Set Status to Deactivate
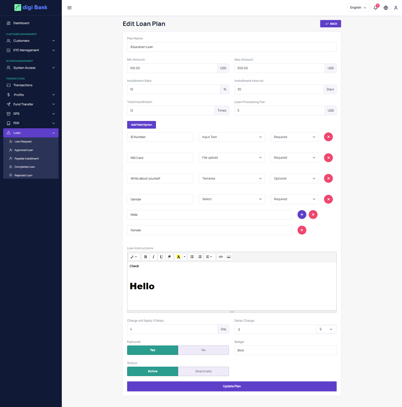 coord(203,371)
